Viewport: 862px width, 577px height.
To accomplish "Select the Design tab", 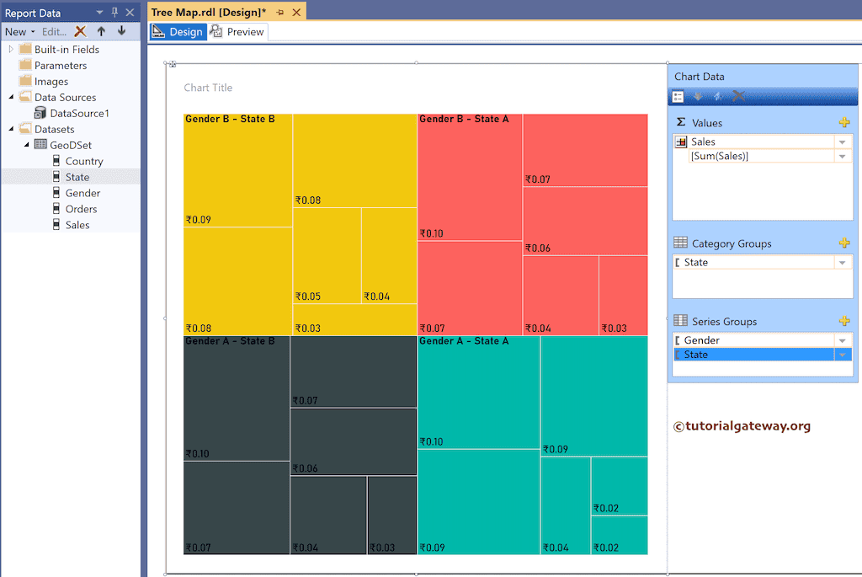I will (177, 31).
